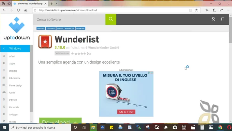Image resolution: width=232 pixels, height=131 pixels.
Task: Add page to favorites with the star
Action: [x=196, y=10]
